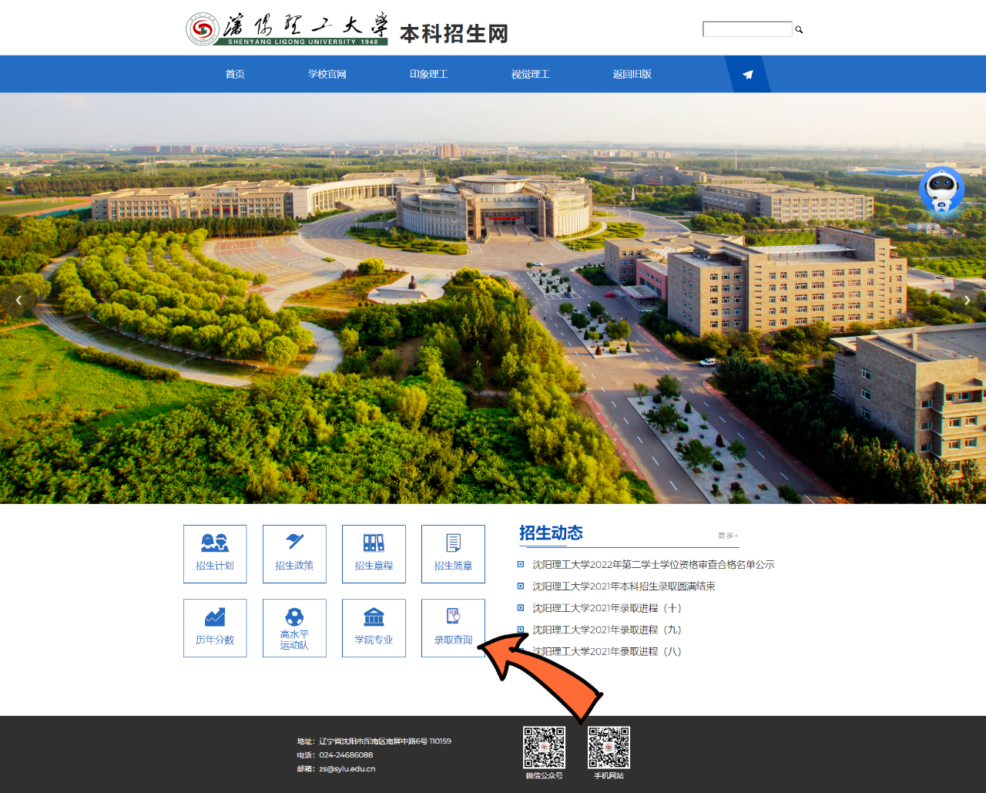Open 2022年第二学士学位资格审查合格名单公示 news link
Screen dimensions: 986x793
pyautogui.click(x=653, y=565)
